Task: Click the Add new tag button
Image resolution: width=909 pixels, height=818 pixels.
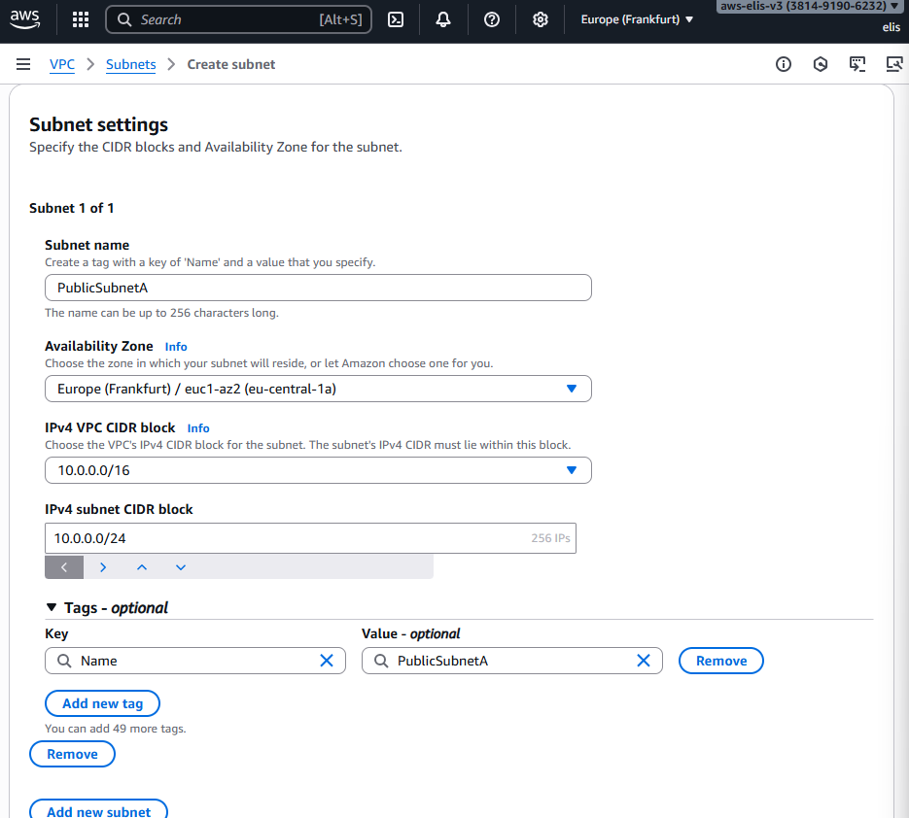Action: pyautogui.click(x=102, y=703)
